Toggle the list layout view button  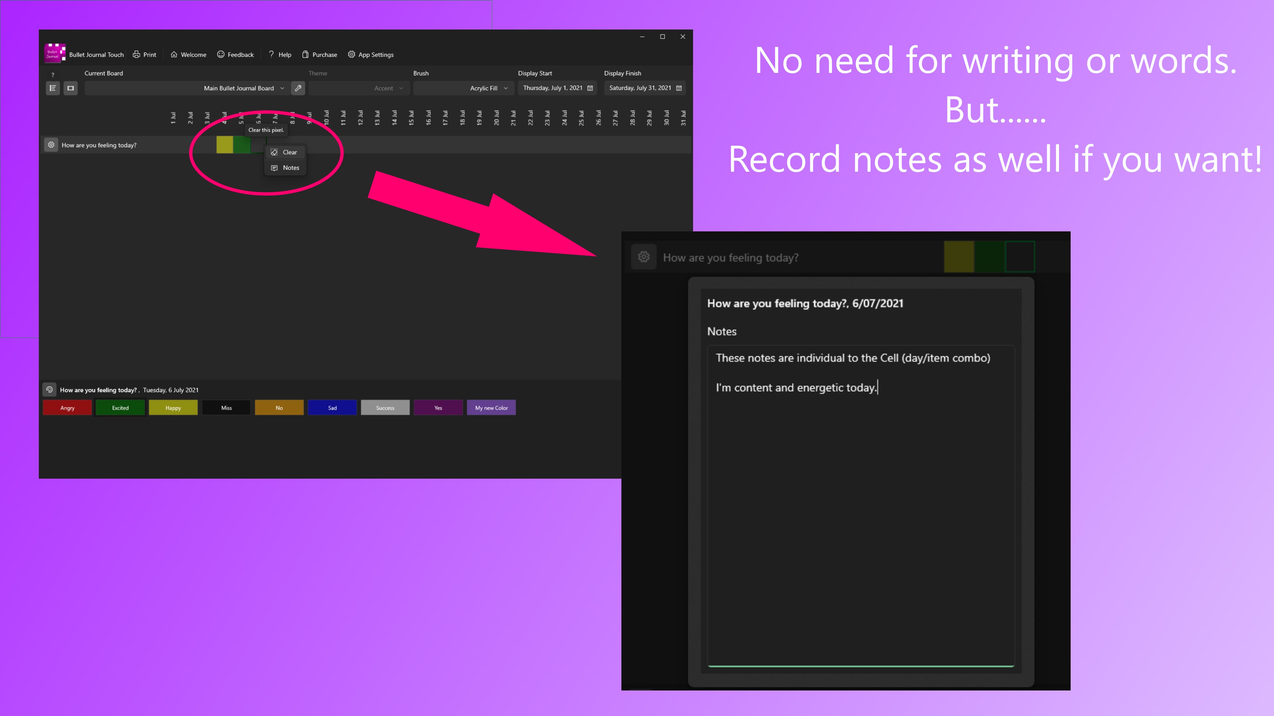coord(53,88)
